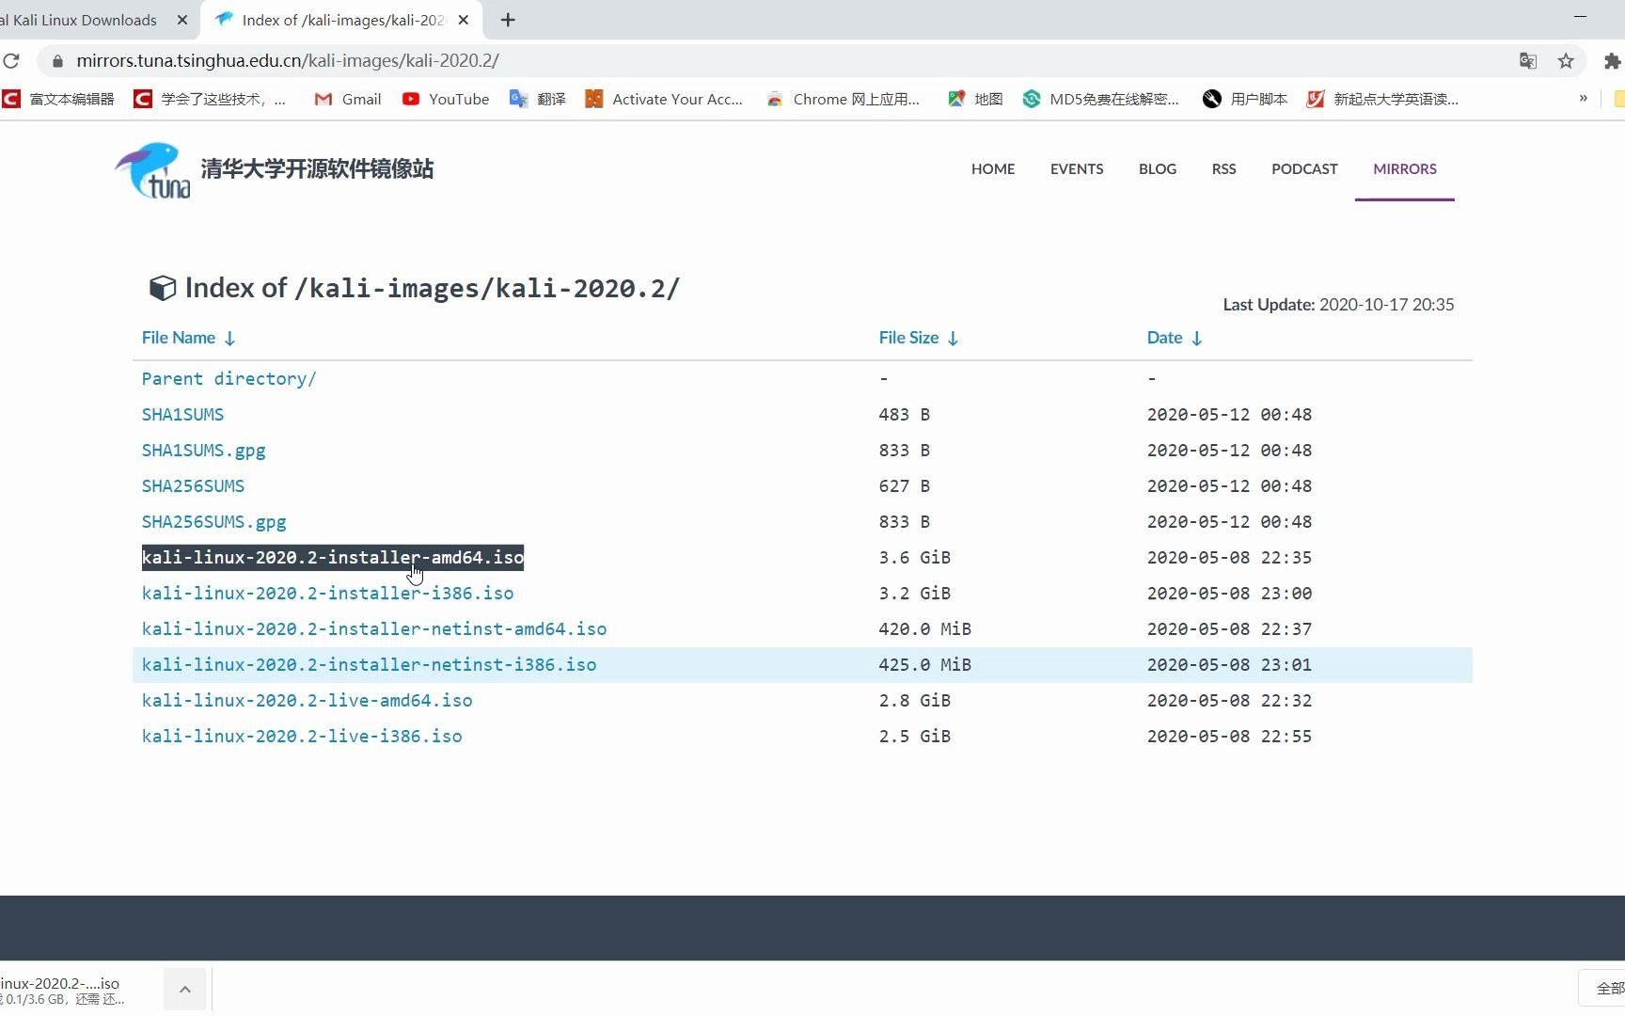Download kali-linux-2020.2-live-i386.iso

(x=302, y=737)
